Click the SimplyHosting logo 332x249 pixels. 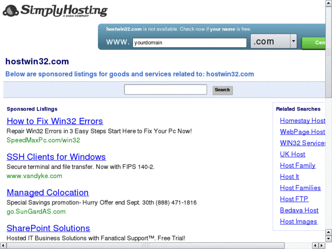tap(55, 11)
